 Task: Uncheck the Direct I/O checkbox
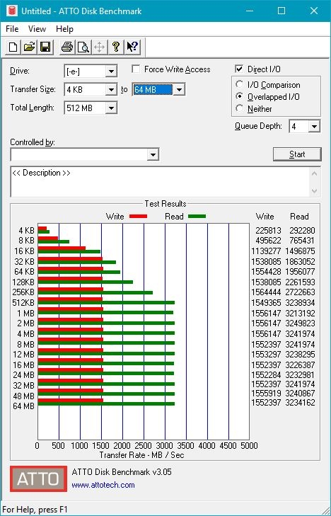239,69
